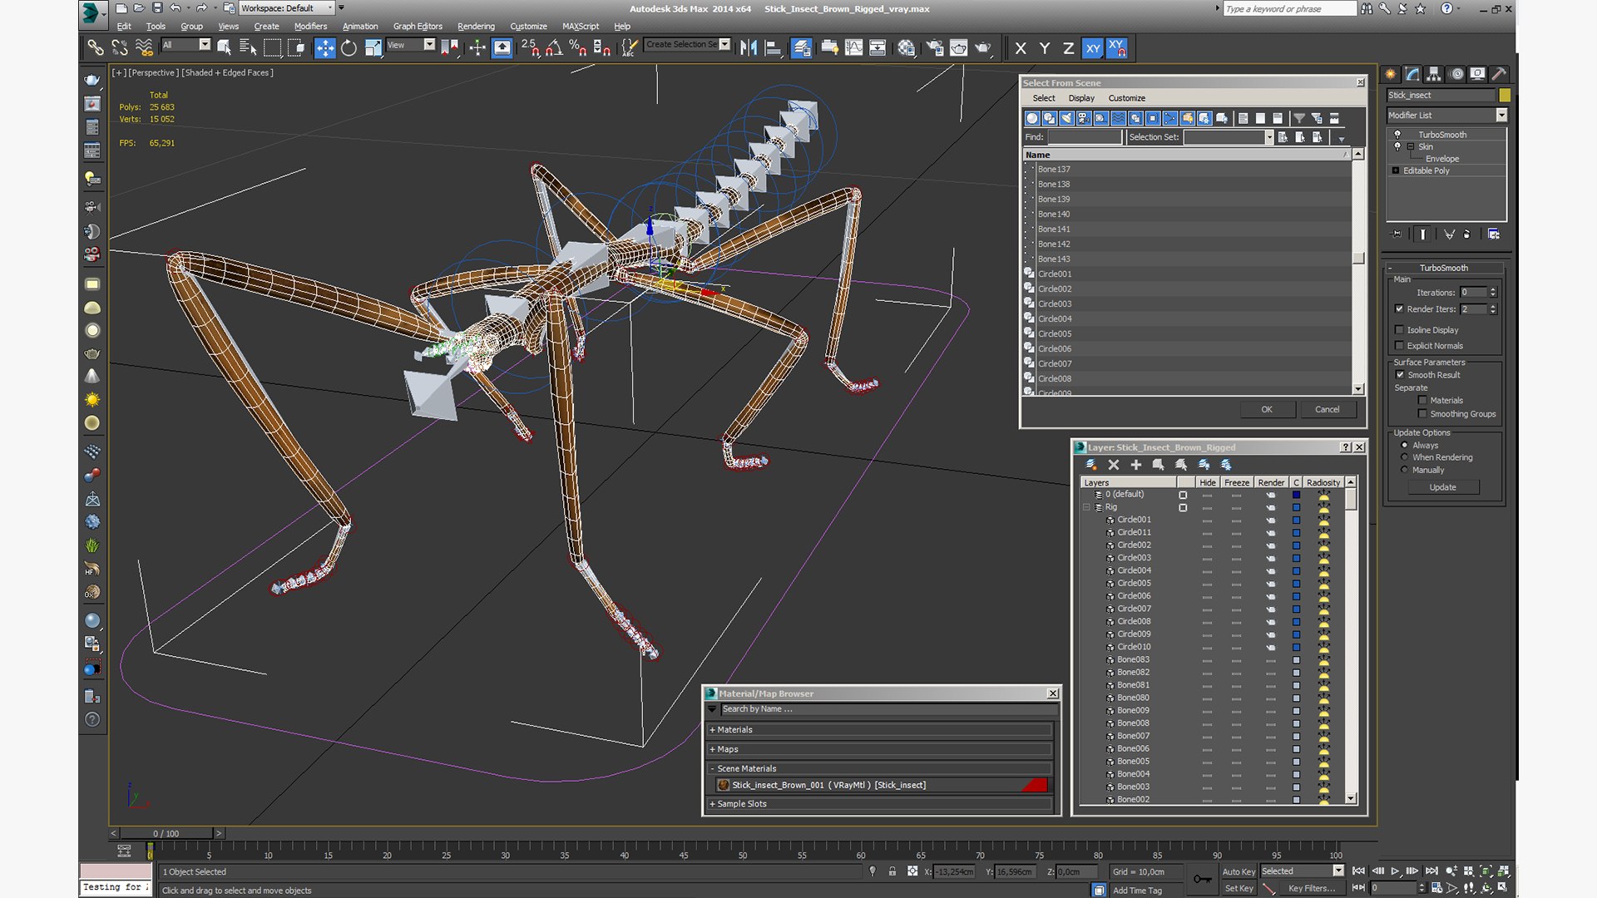Image resolution: width=1597 pixels, height=898 pixels.
Task: Click Create New Layer icon in Layer dialog
Action: click(x=1091, y=465)
